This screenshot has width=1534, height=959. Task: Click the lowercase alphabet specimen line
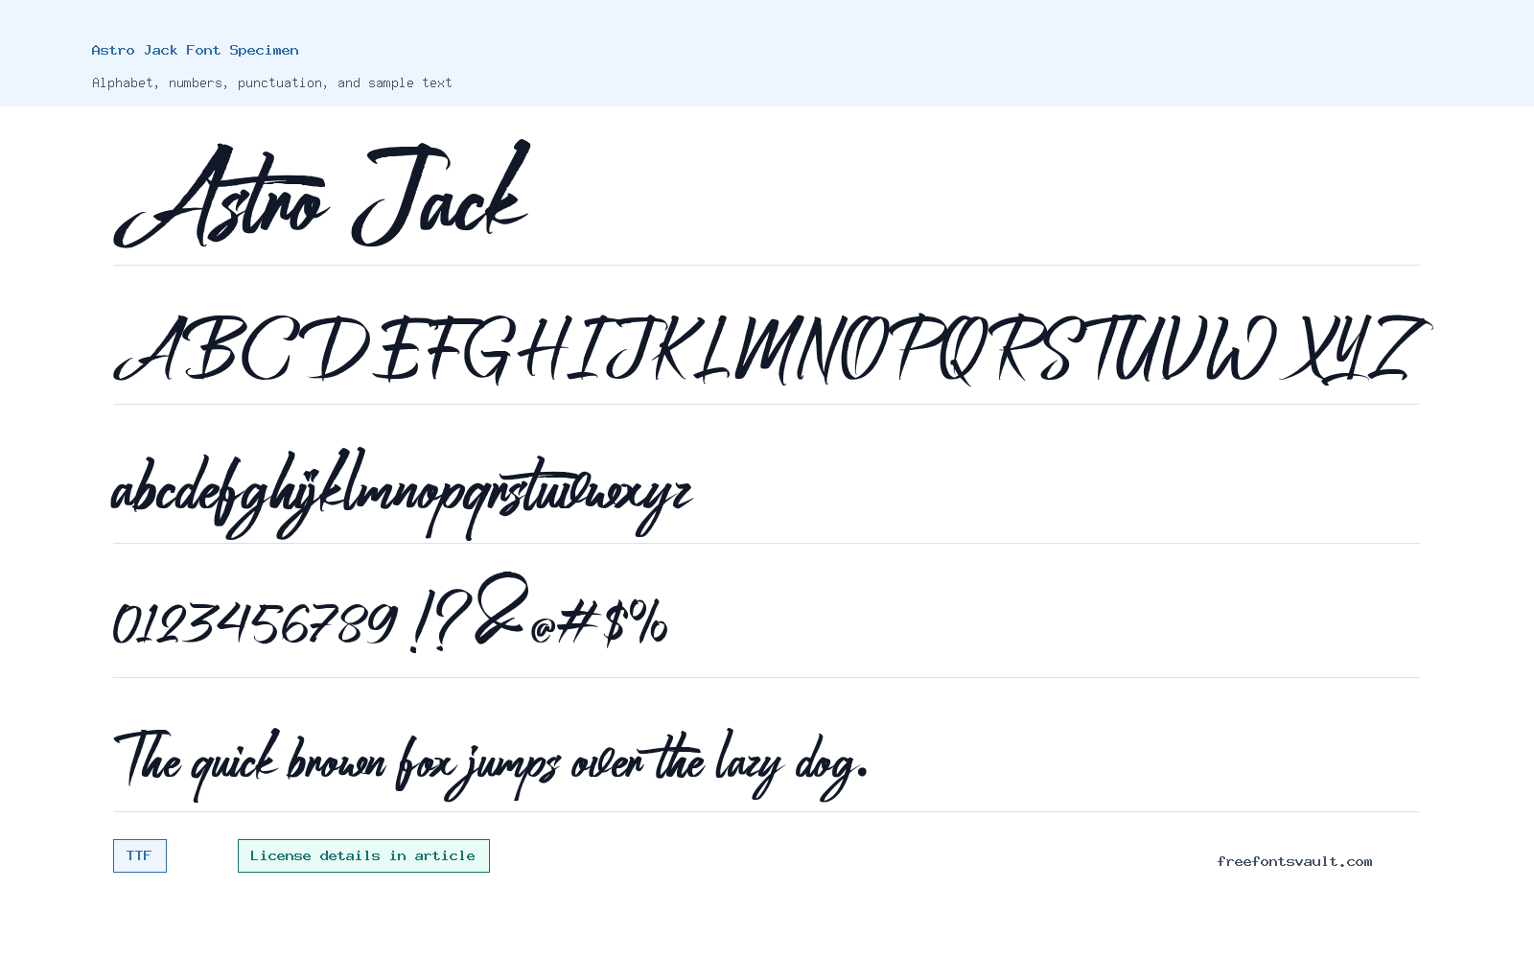coord(402,493)
